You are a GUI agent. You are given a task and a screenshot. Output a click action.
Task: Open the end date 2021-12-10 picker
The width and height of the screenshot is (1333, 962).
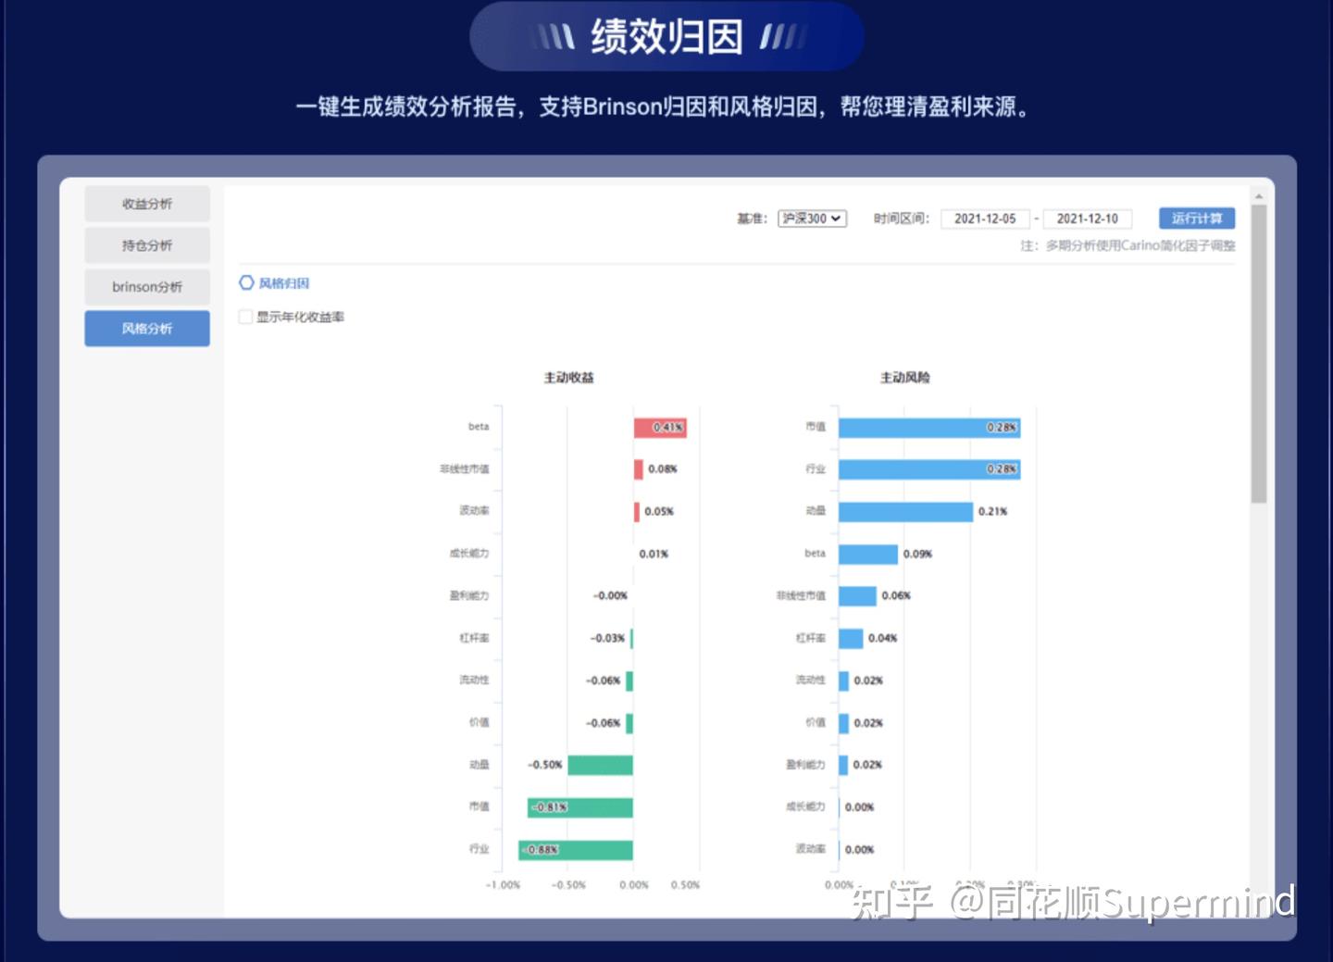tap(1090, 219)
